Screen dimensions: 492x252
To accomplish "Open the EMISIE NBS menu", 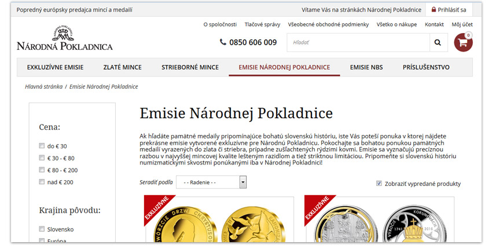I will [366, 67].
